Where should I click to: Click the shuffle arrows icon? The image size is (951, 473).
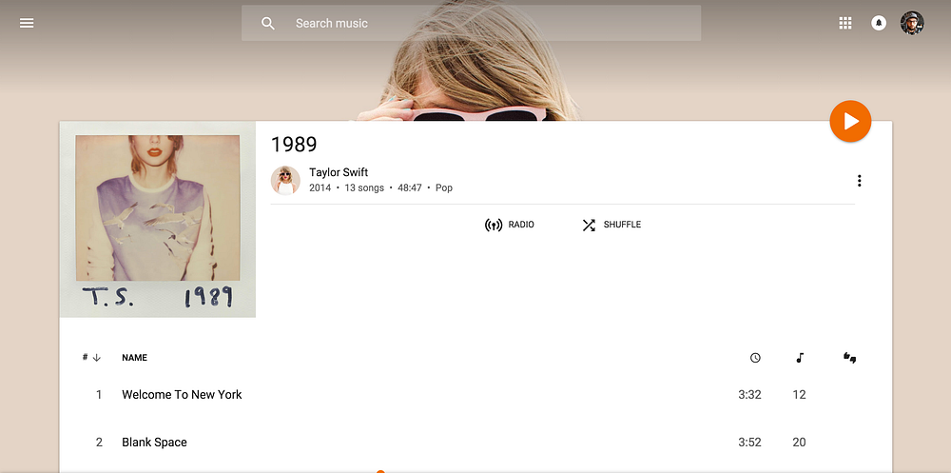tap(589, 226)
